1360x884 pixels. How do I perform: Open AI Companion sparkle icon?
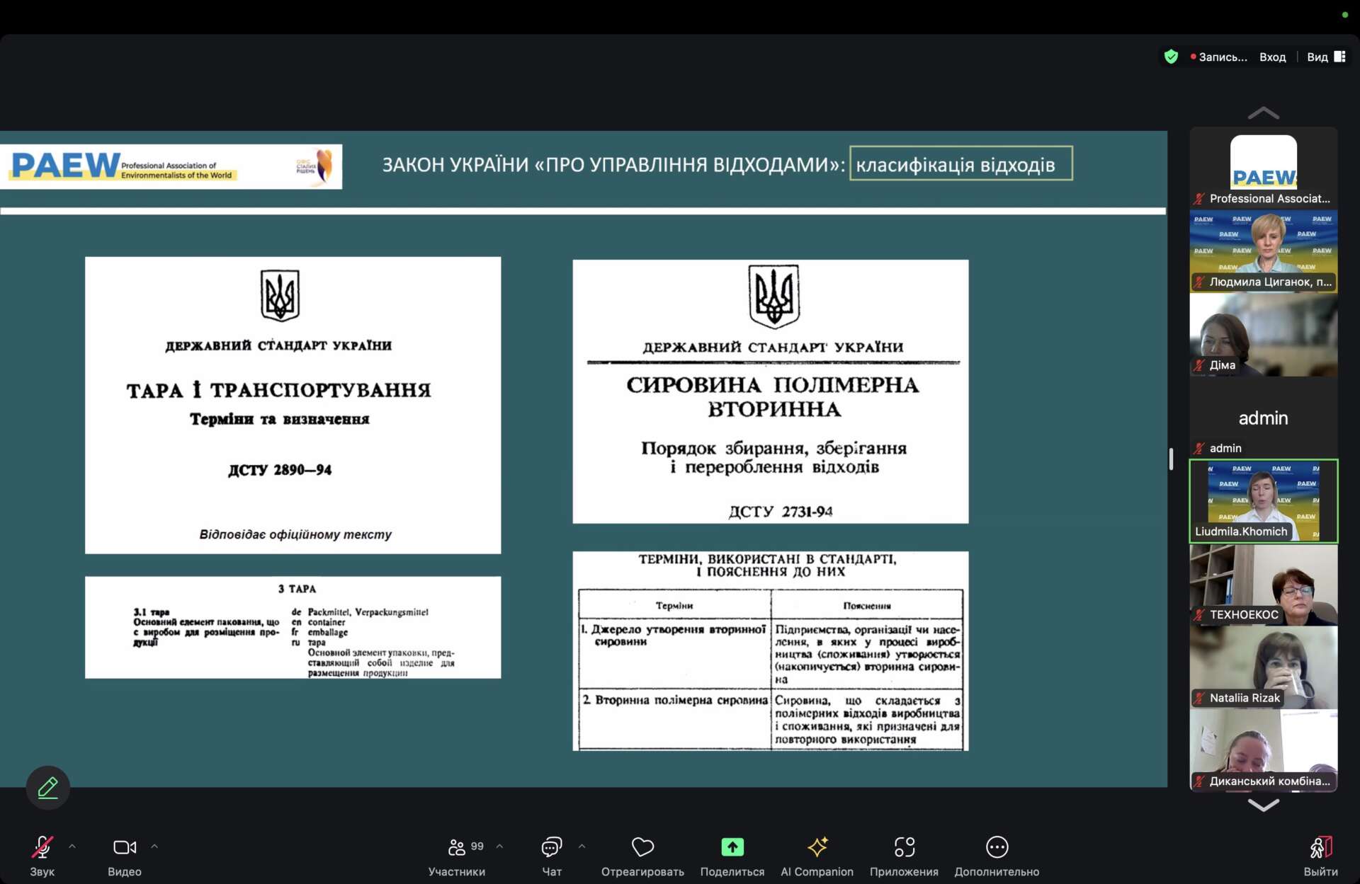817,847
